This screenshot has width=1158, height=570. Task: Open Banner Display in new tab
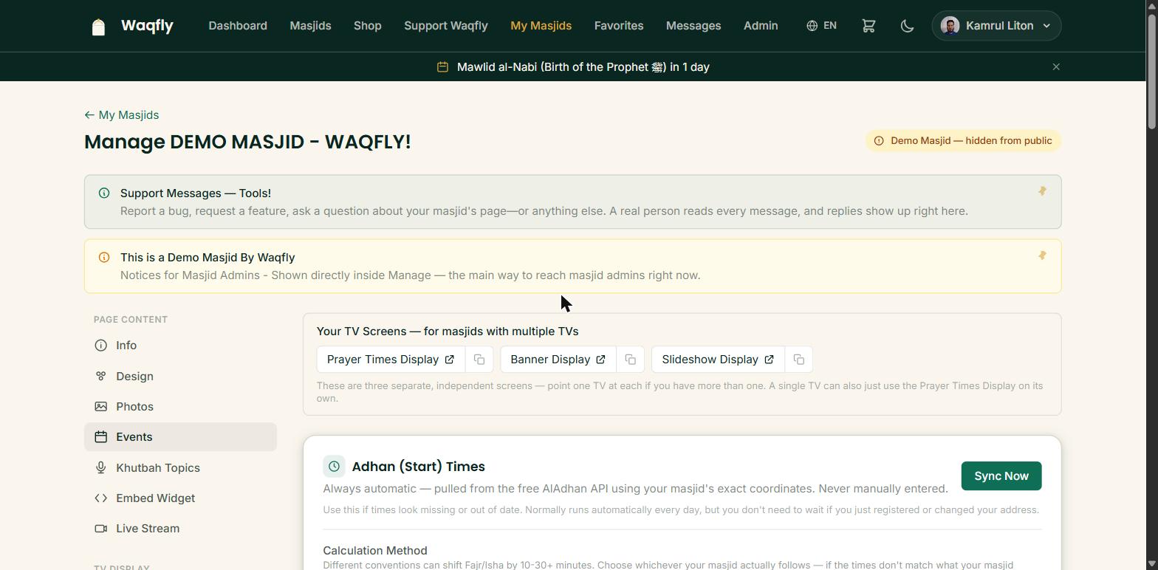coord(558,360)
